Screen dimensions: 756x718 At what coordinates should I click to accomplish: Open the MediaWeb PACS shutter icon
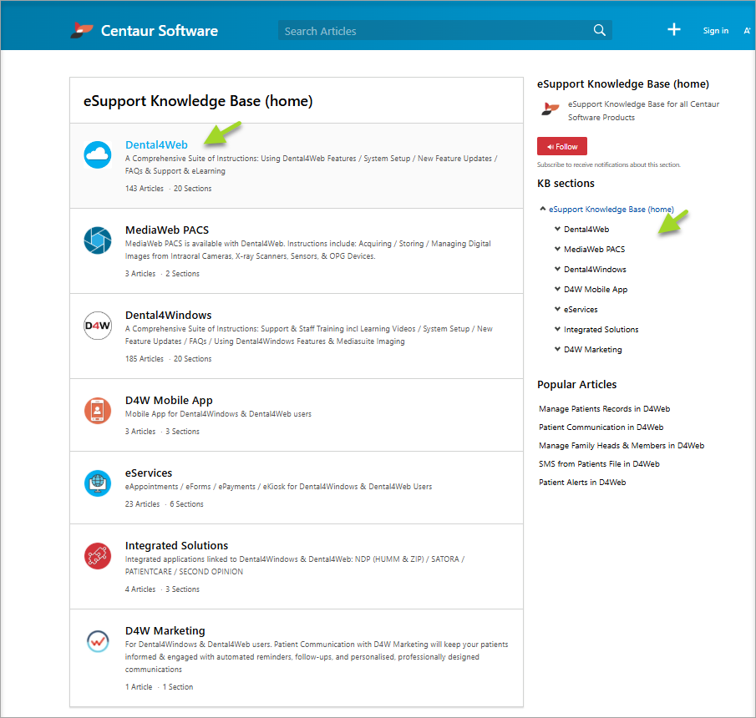point(98,240)
